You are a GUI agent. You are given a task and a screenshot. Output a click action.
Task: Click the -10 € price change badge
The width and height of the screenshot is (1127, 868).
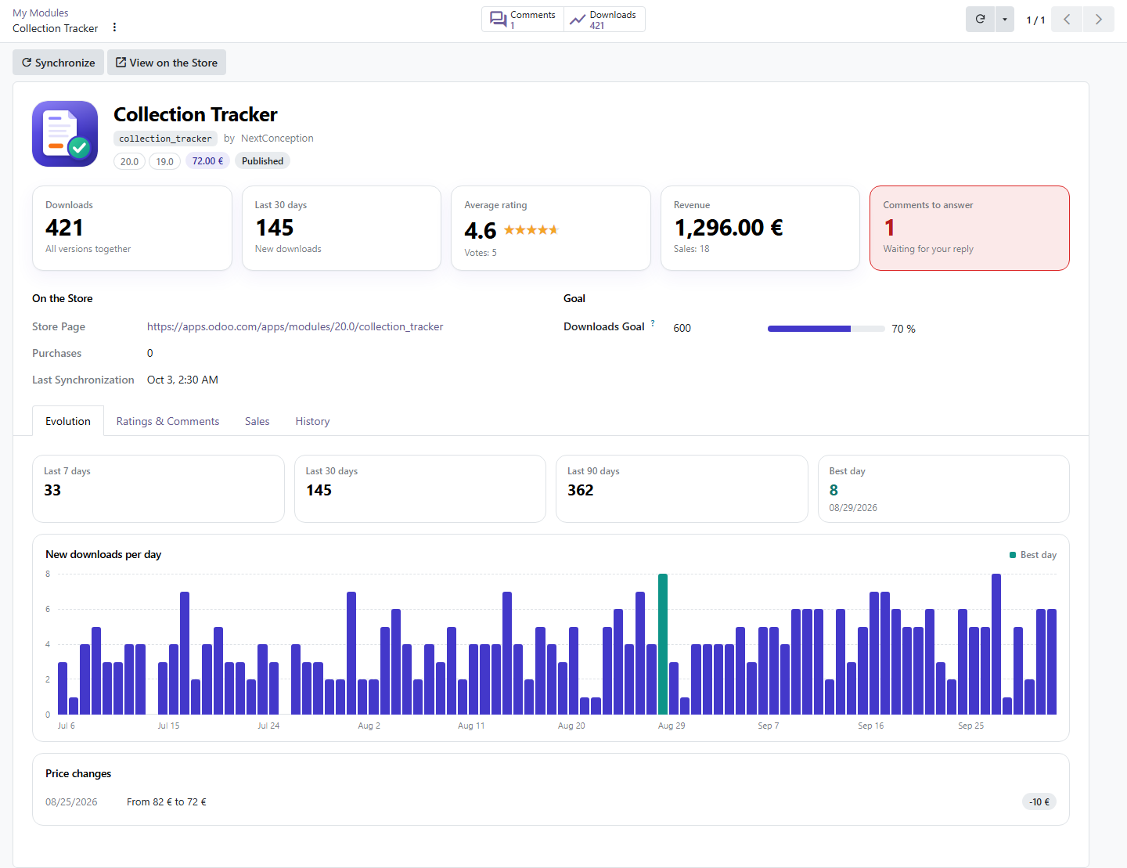pyautogui.click(x=1039, y=801)
